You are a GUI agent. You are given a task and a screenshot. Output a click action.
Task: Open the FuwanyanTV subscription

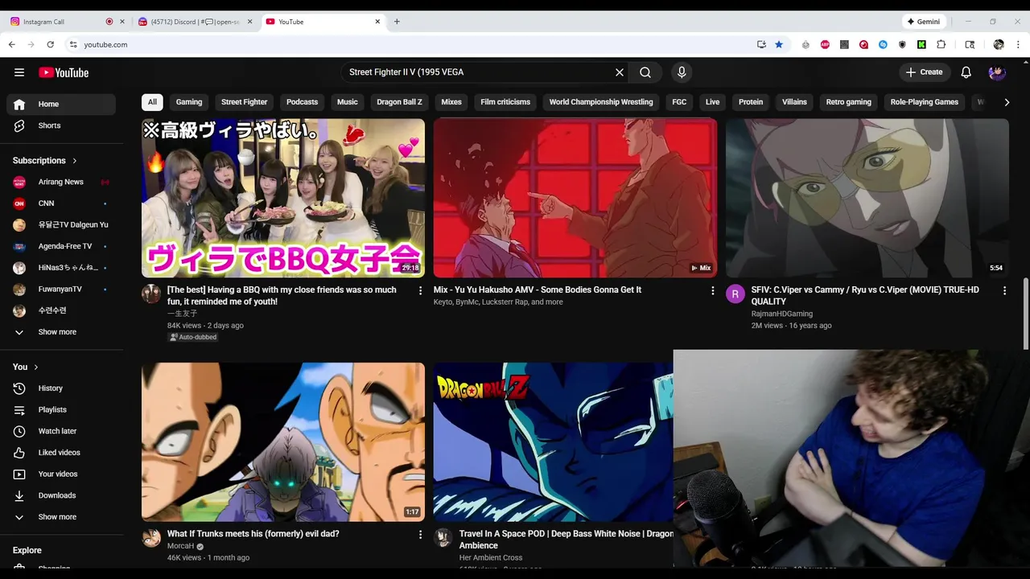(x=61, y=289)
